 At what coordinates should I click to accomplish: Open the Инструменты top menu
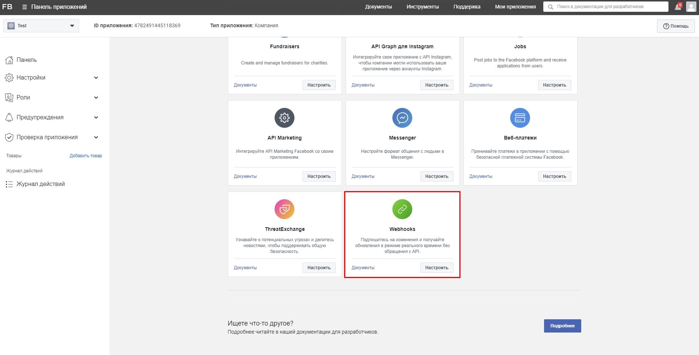tap(423, 7)
